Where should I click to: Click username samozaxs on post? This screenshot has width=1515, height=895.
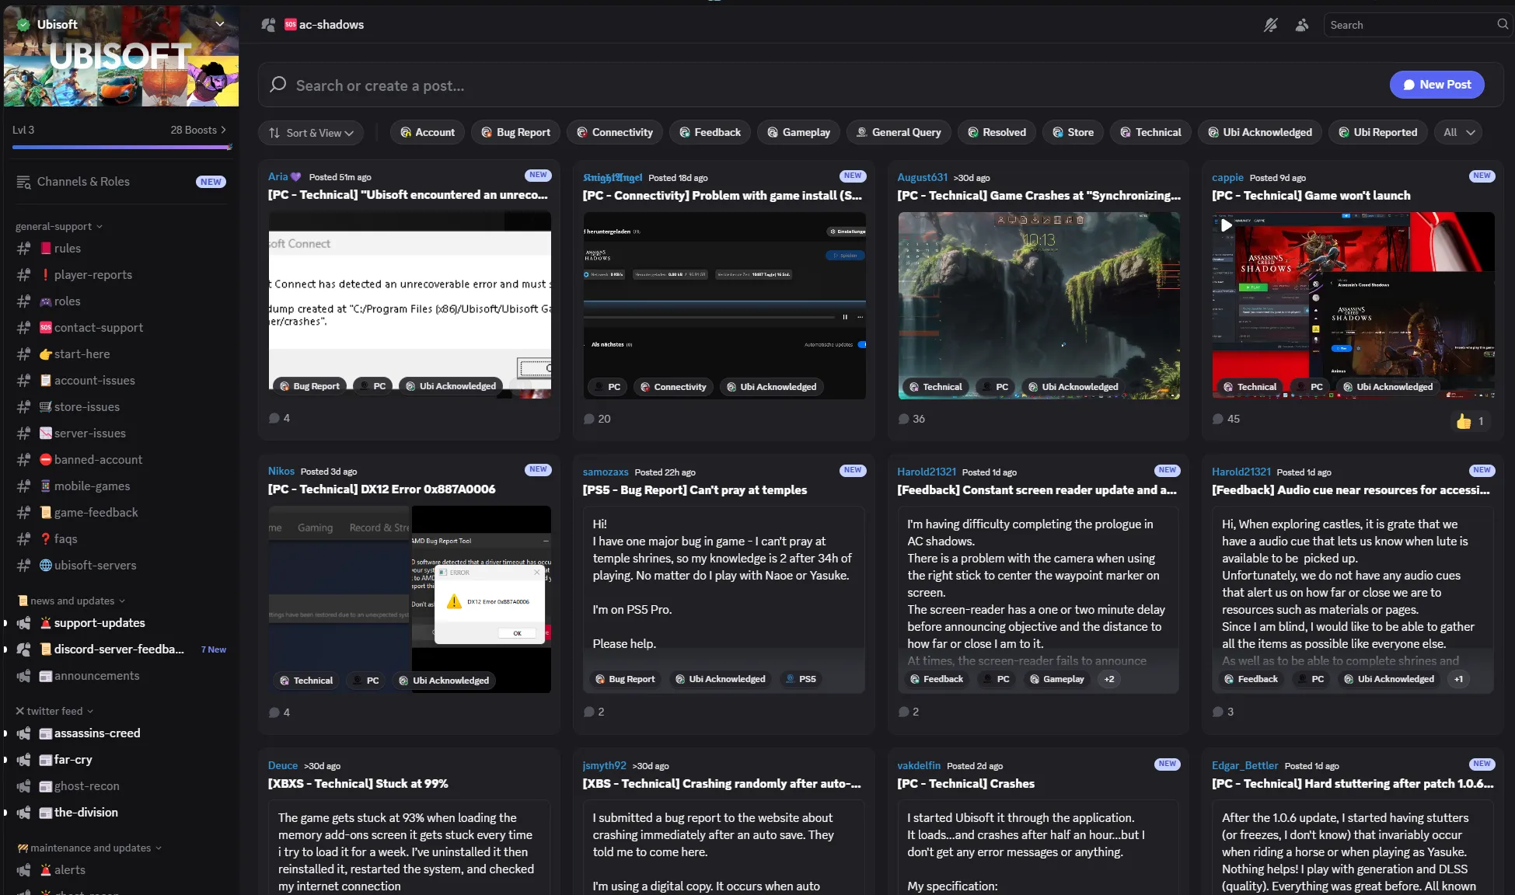pos(606,472)
